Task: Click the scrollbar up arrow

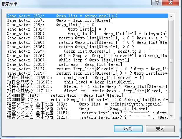Action: (171, 17)
